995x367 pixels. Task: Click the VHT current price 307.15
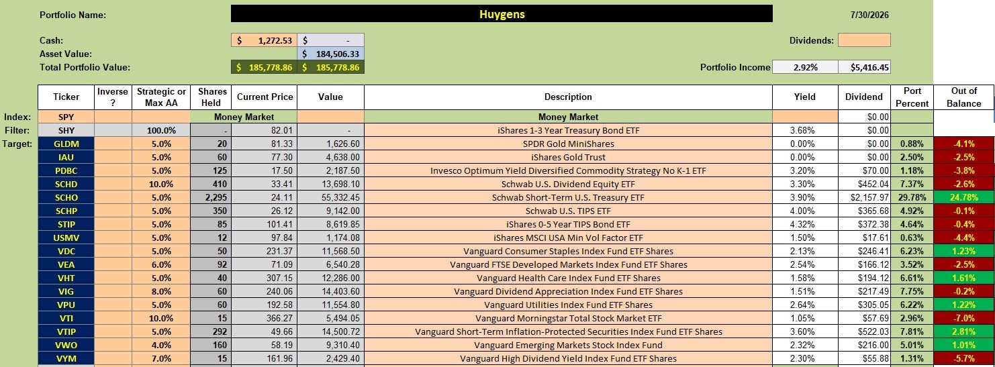point(265,278)
